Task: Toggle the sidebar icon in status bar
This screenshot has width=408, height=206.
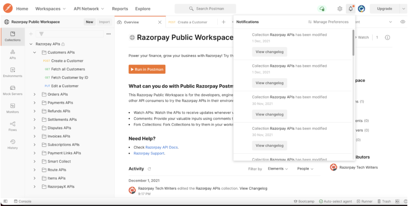Action: [6, 201]
